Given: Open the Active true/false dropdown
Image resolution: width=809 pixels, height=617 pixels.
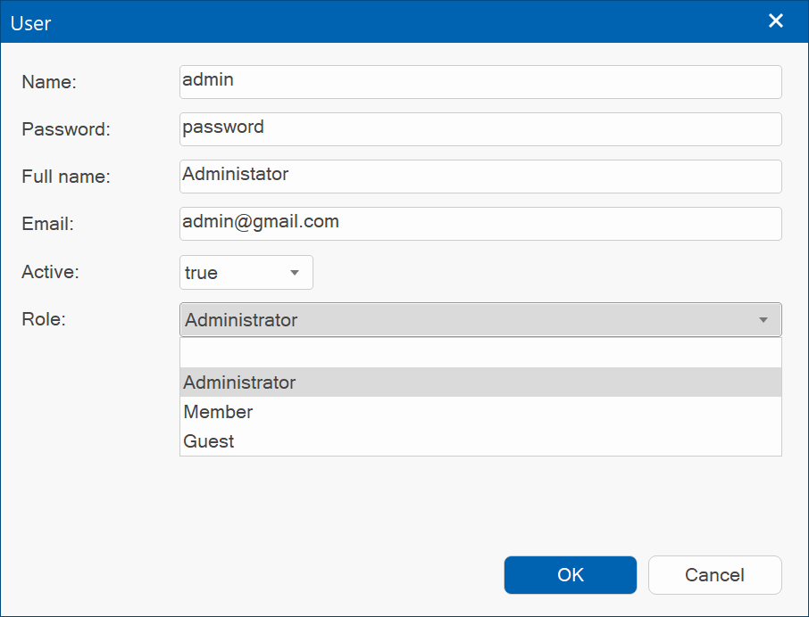Looking at the screenshot, I should point(246,273).
